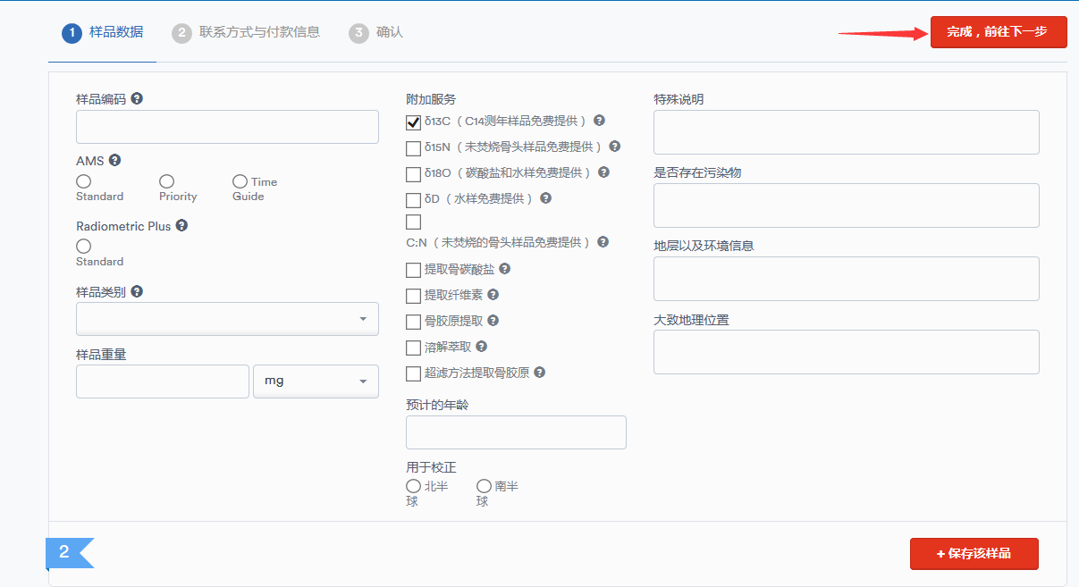This screenshot has width=1079, height=587.
Task: Focus the 大致地理位置 text box
Action: (847, 352)
